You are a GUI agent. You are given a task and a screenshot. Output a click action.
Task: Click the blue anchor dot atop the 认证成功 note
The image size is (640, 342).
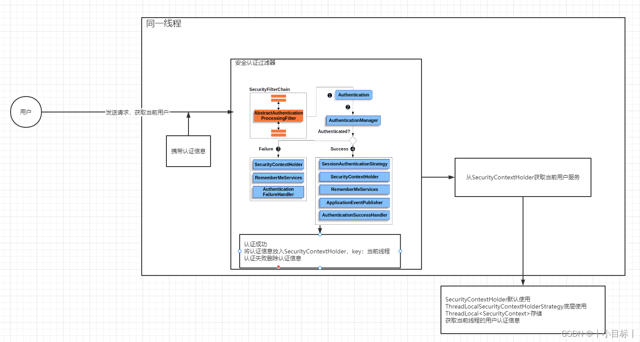(x=320, y=234)
